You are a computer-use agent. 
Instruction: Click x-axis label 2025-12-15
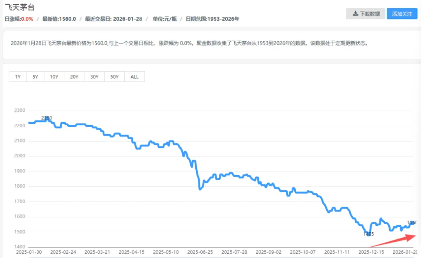[371, 252]
